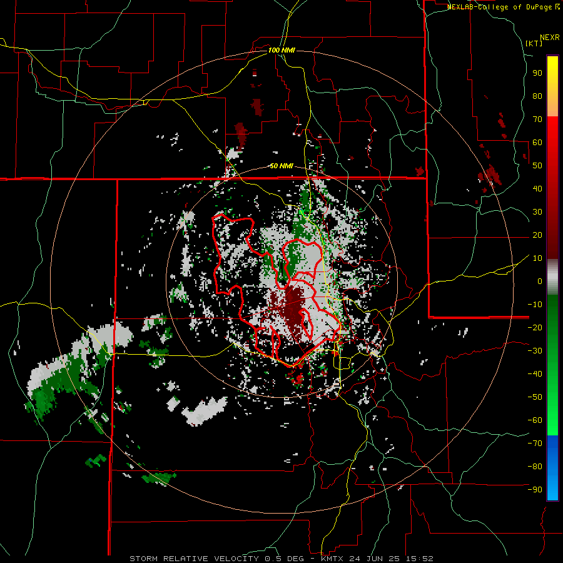Click the 60 value on velocity scale

(x=537, y=142)
